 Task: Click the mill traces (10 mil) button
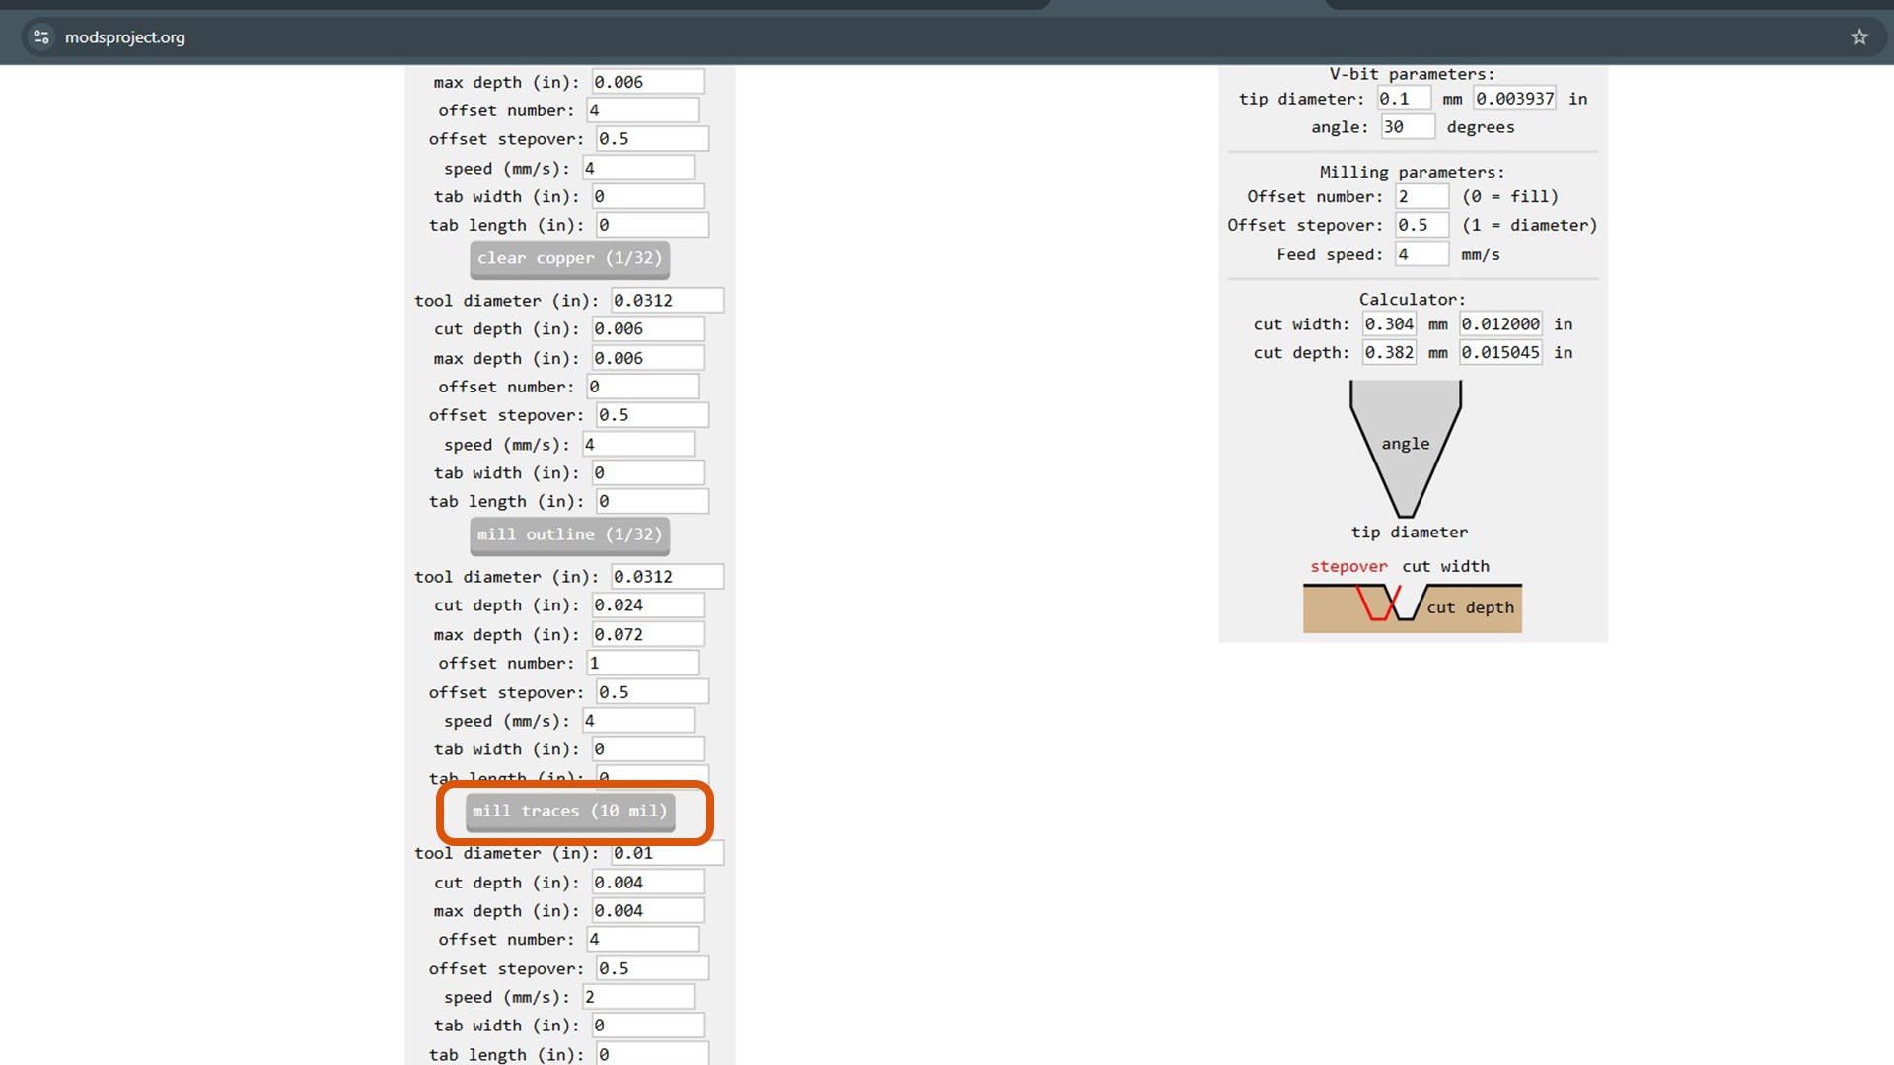(570, 812)
